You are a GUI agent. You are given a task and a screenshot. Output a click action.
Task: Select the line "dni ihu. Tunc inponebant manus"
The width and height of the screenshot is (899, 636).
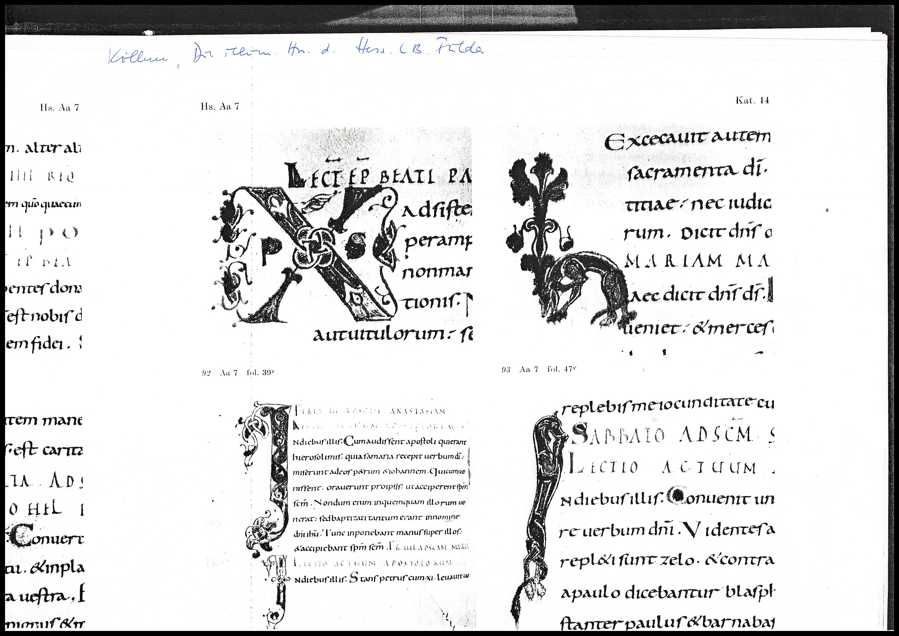[x=378, y=533]
